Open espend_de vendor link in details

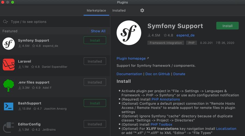click(185, 35)
